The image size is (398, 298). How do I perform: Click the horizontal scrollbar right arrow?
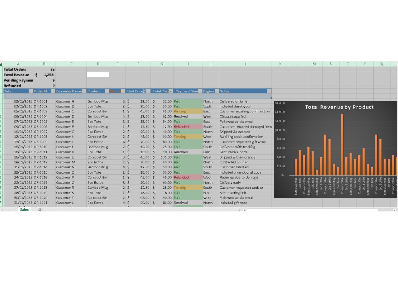394,210
